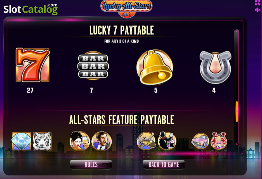Click the golden bell symbol

pos(155,67)
